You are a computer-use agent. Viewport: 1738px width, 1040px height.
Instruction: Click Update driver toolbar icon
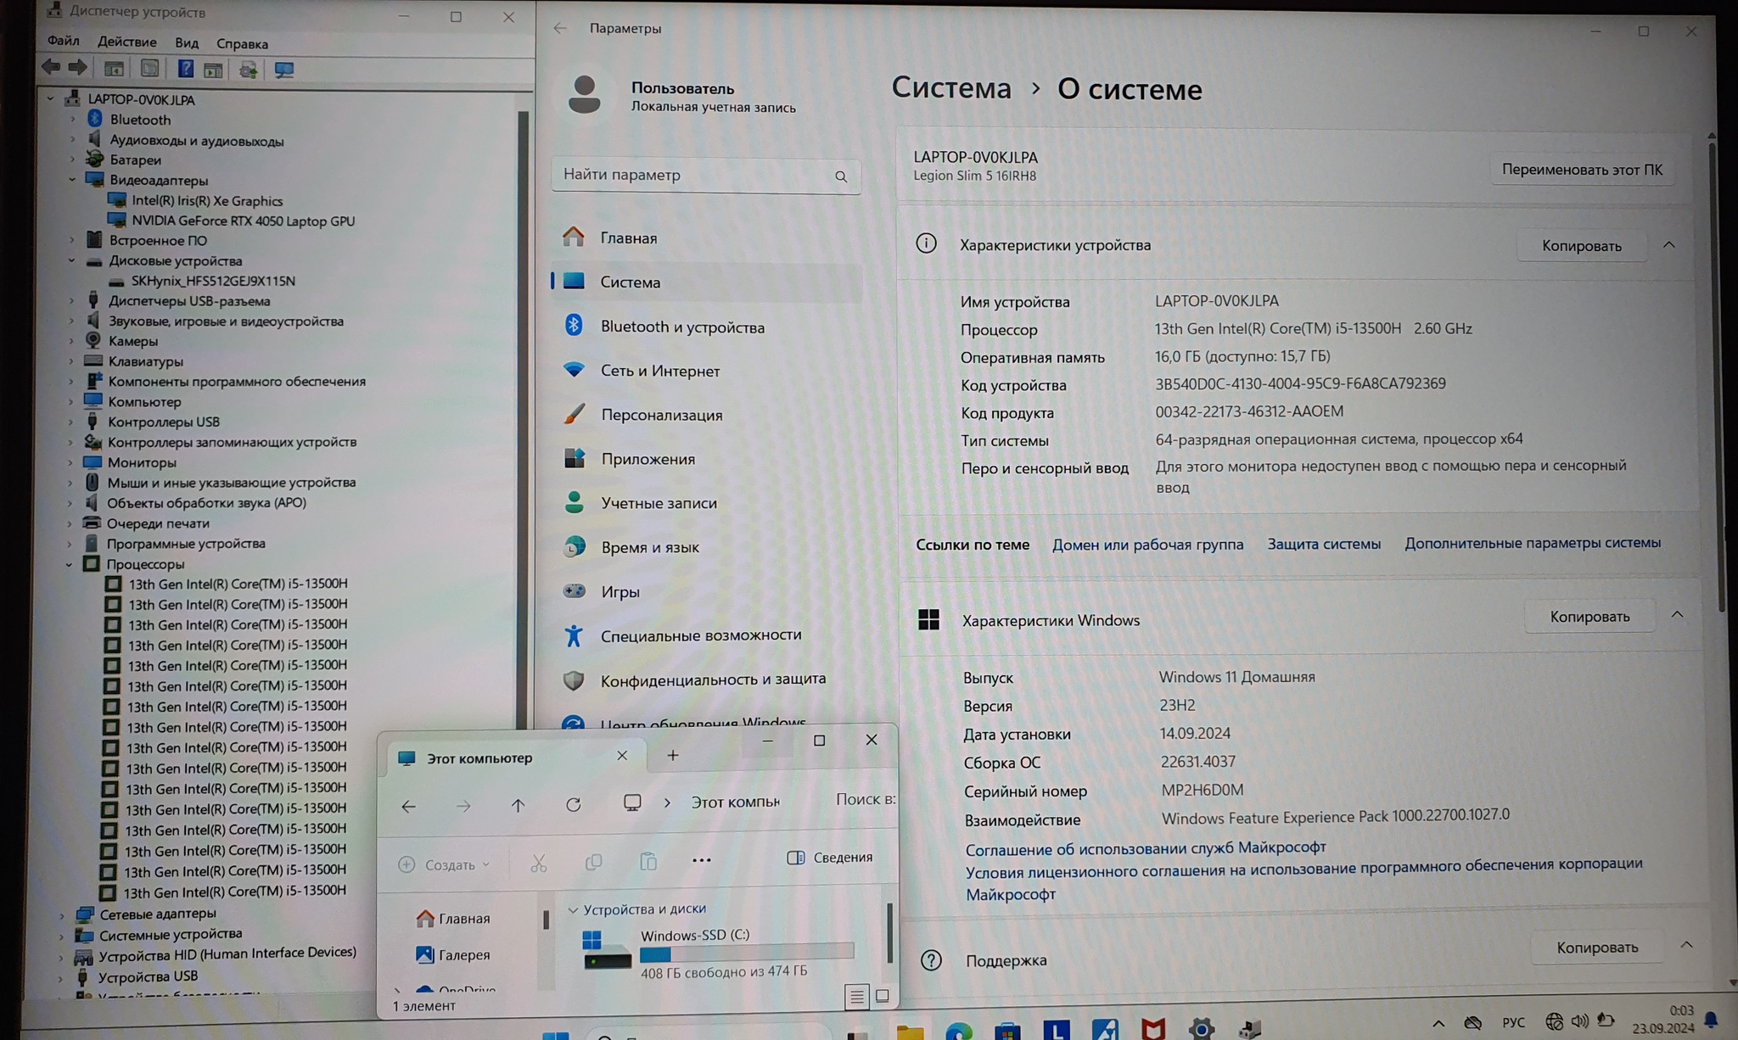pyautogui.click(x=248, y=70)
